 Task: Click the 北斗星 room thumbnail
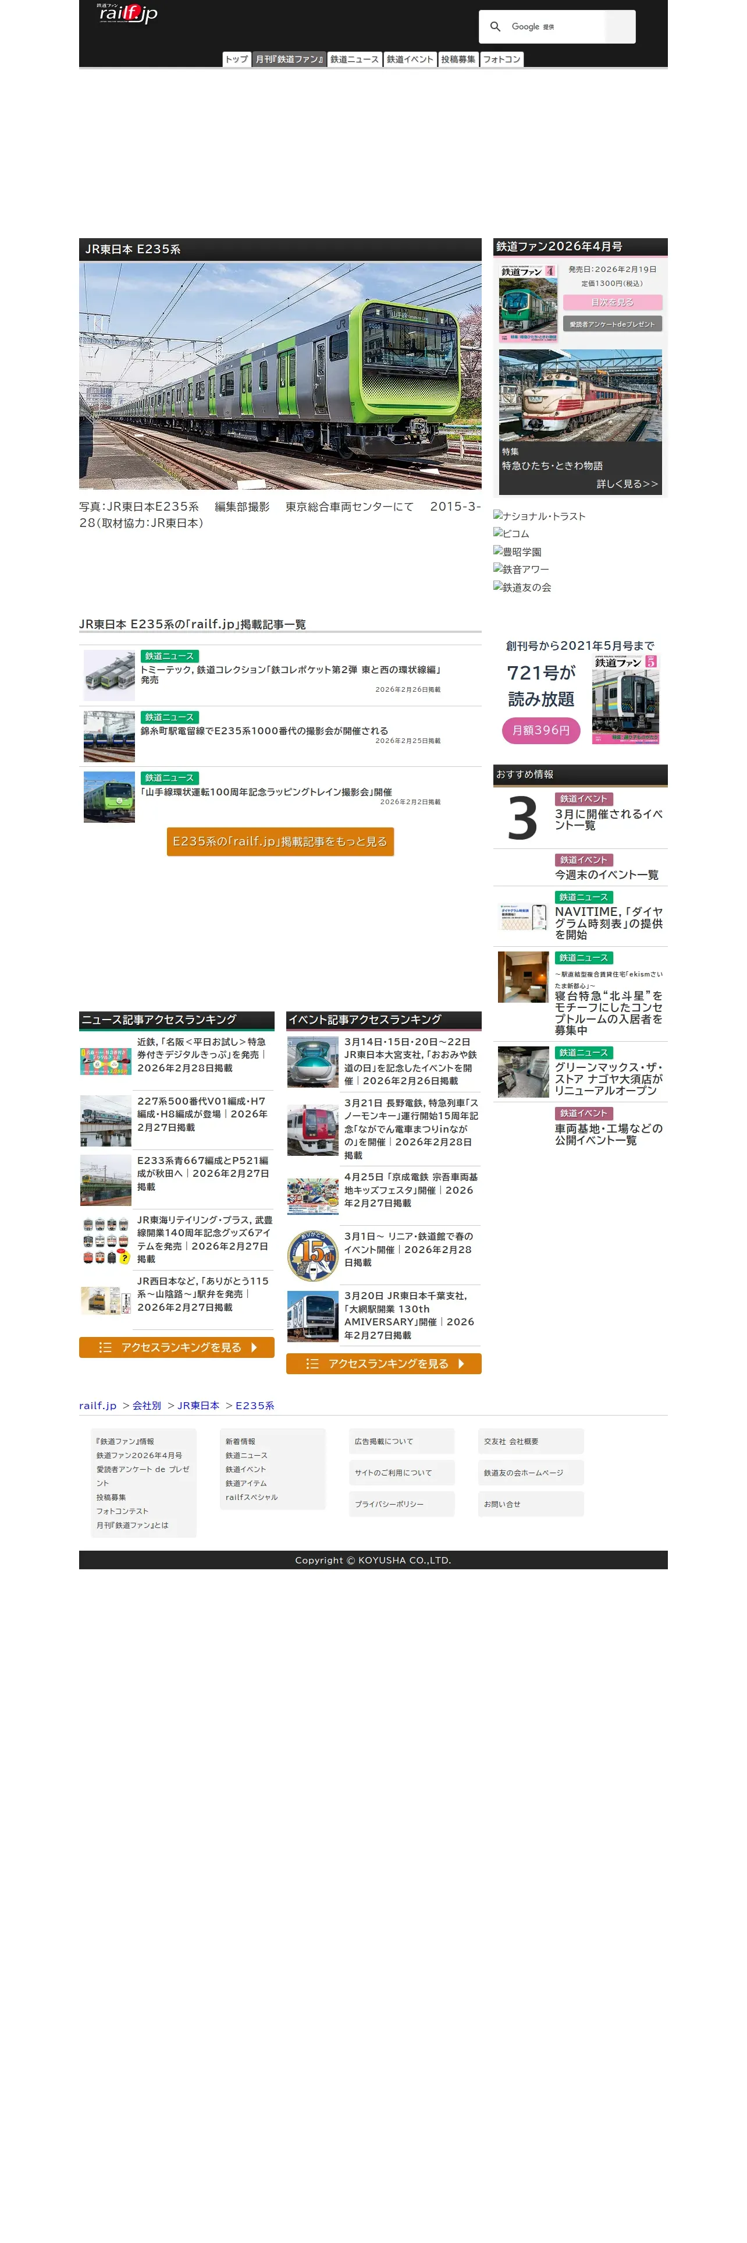[x=522, y=977]
